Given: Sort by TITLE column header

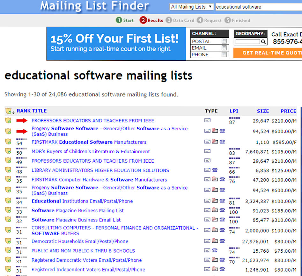Looking at the screenshot, I should tap(39, 111).
